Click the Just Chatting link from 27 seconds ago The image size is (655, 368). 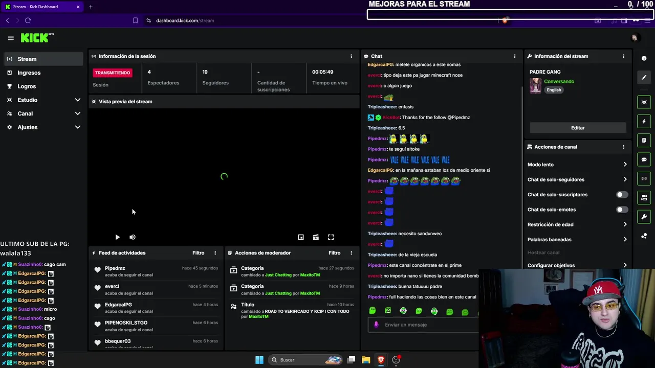(278, 275)
